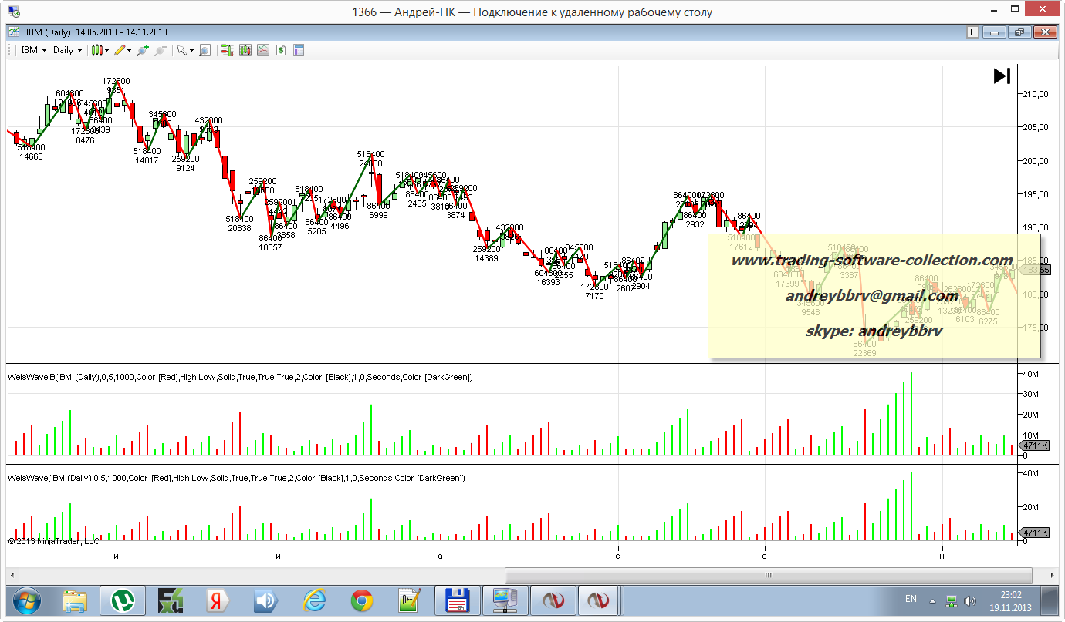Open the chart Properties icon
The image size is (1065, 622).
299,50
